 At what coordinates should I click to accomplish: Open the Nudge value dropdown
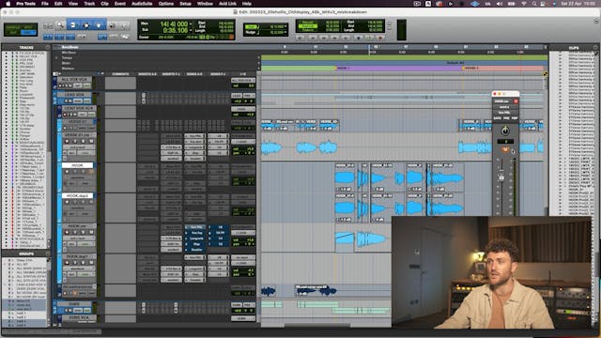click(285, 33)
